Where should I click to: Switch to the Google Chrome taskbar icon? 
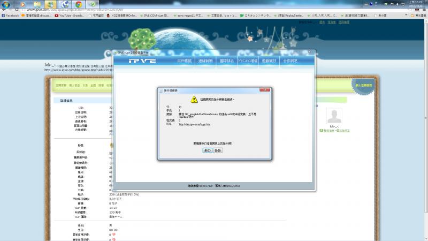point(79,4)
